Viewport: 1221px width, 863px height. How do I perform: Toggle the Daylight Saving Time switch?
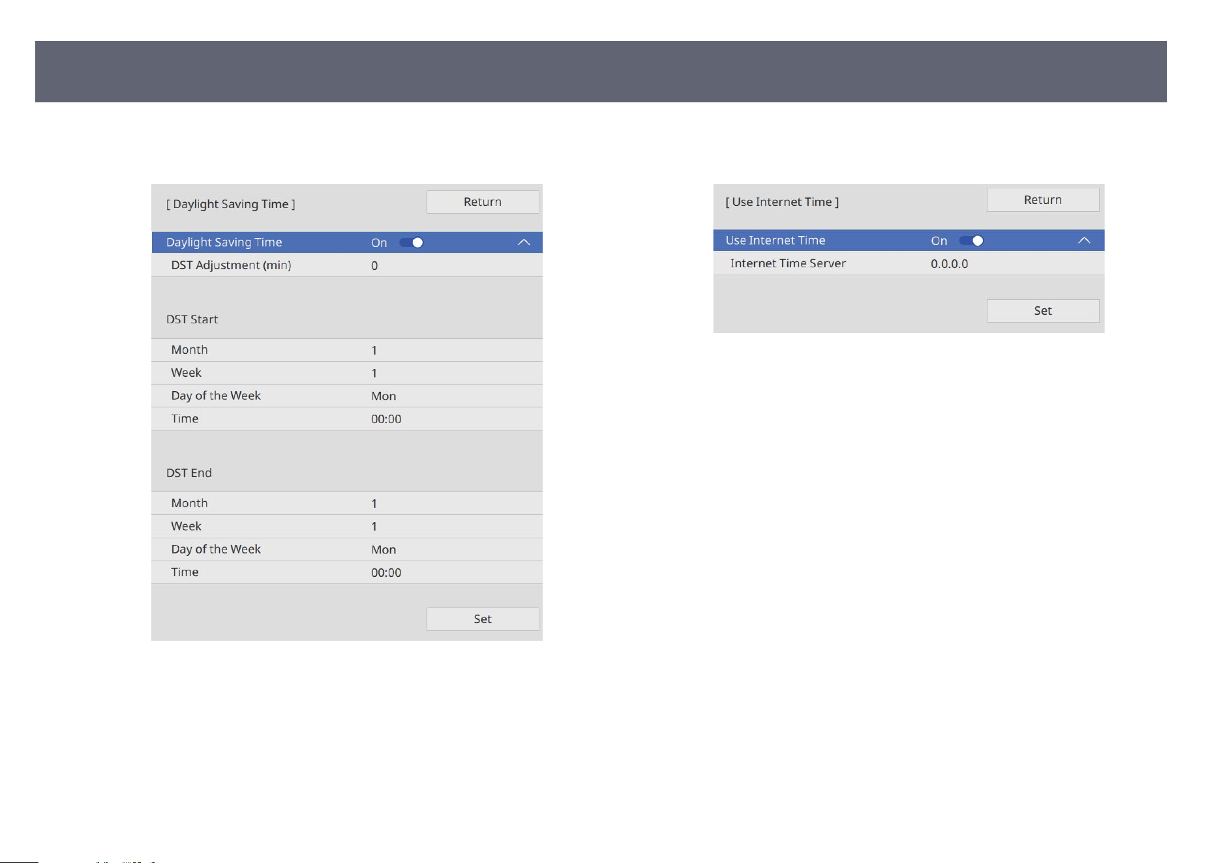click(x=412, y=242)
